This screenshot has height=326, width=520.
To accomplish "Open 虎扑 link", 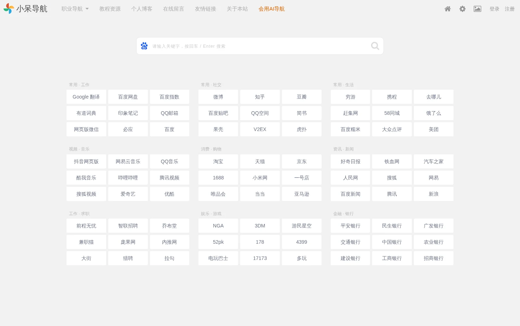I will coord(302,129).
